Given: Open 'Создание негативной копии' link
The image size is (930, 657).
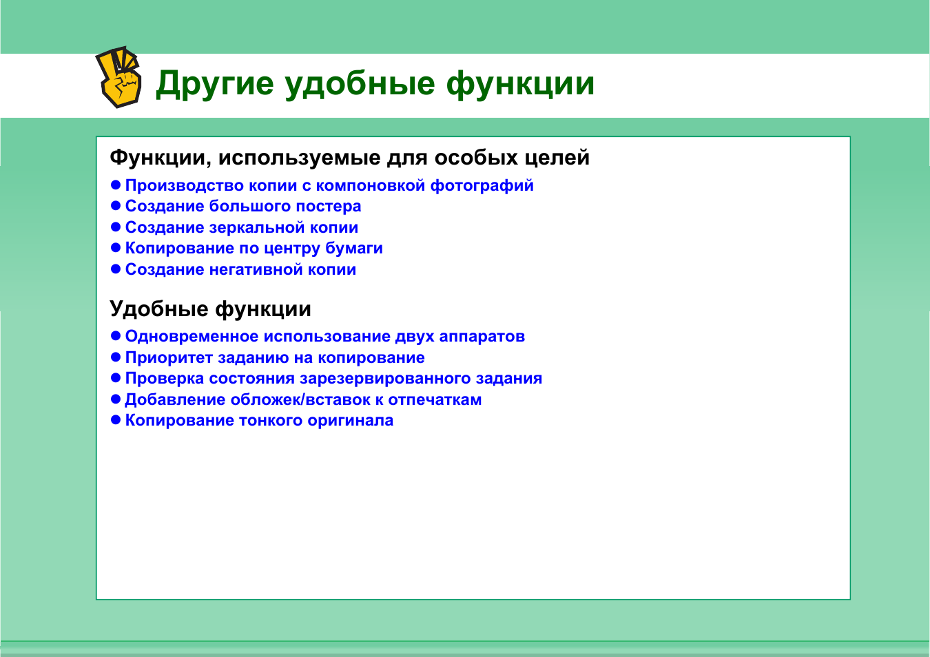Looking at the screenshot, I should [x=240, y=269].
